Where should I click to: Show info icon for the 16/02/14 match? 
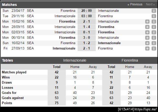pos(154,43)
